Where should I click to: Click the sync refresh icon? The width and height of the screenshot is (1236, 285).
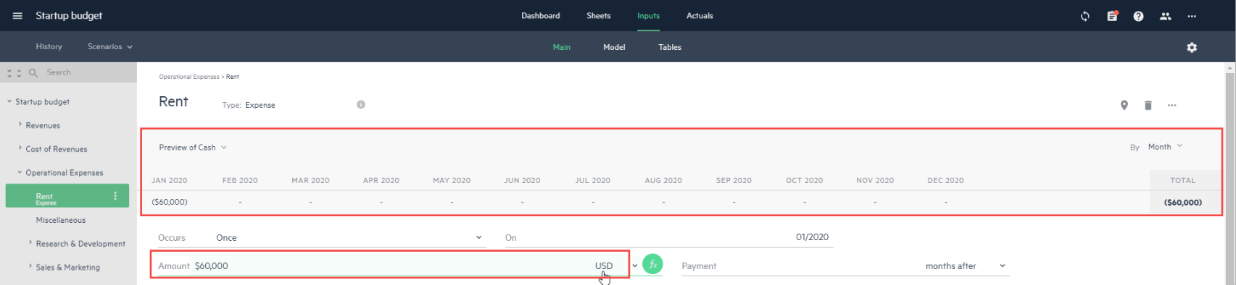pyautogui.click(x=1085, y=16)
